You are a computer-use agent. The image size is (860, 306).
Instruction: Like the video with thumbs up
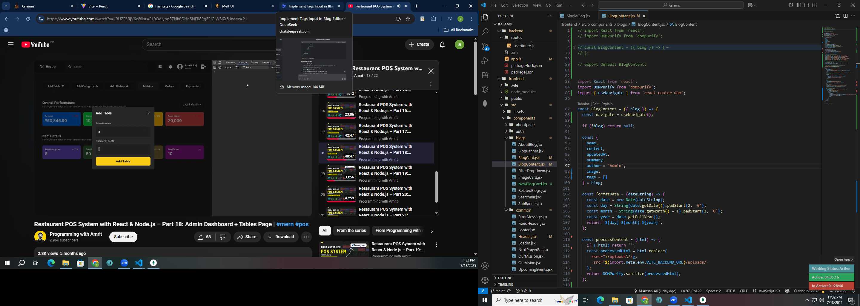204,237
